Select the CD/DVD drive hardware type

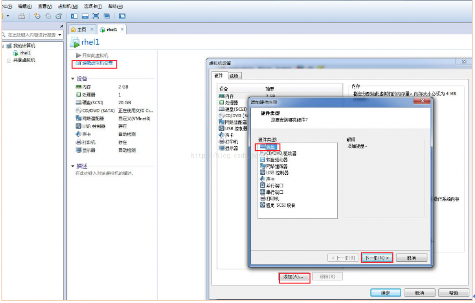click(278, 154)
